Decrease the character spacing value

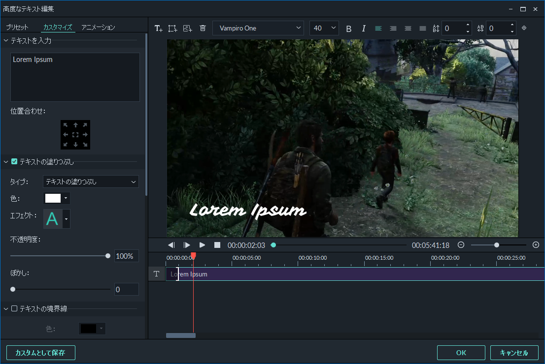512,31
